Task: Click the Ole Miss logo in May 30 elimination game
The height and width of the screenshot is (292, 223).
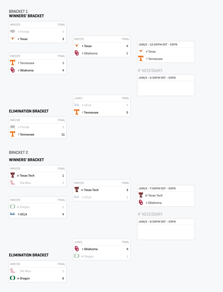Action: tap(13, 271)
